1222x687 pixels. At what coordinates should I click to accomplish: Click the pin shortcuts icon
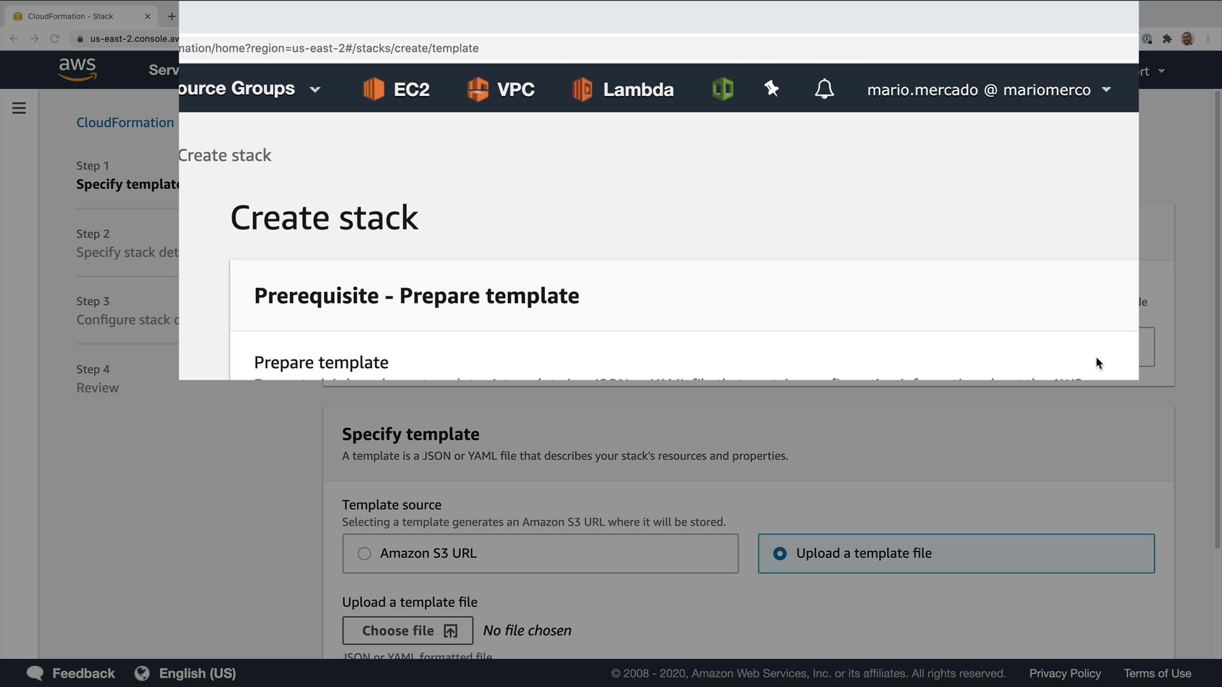pyautogui.click(x=771, y=89)
